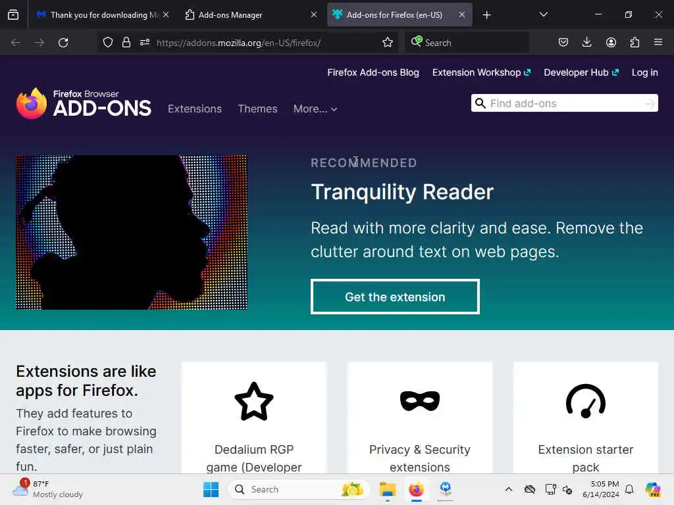
Task: Open the notification bell
Action: pyautogui.click(x=629, y=489)
